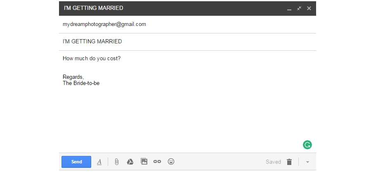The width and height of the screenshot is (378, 172).
Task: Click the 'Regards,' closing line
Action: click(73, 77)
